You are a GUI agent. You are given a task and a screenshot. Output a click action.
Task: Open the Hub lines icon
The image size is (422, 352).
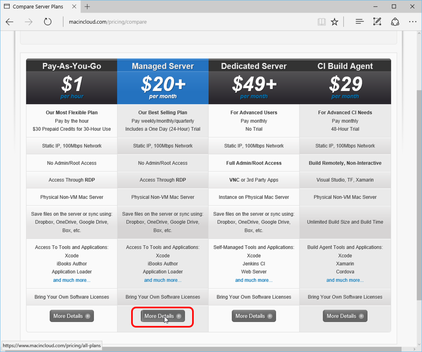tap(359, 22)
